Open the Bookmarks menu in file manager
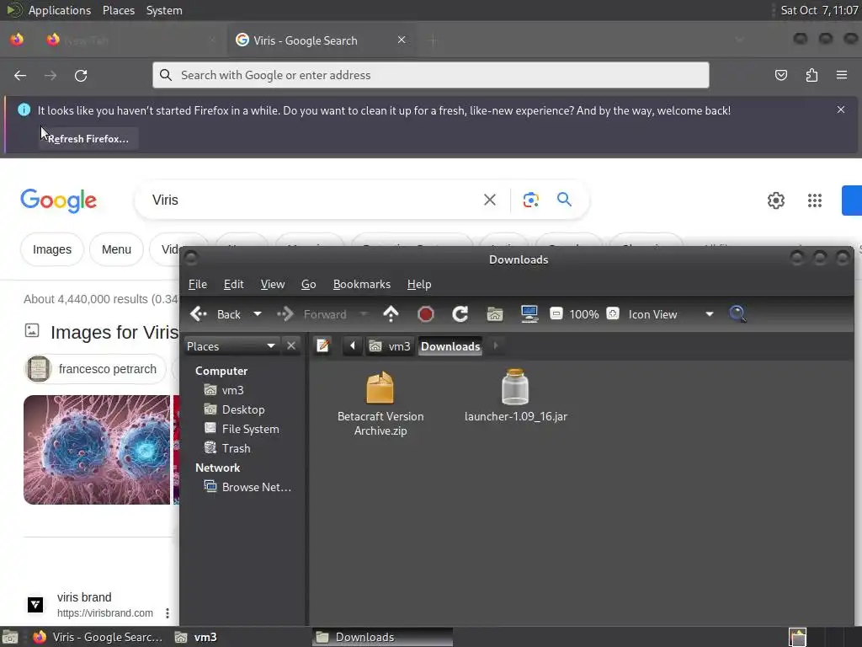 [362, 284]
